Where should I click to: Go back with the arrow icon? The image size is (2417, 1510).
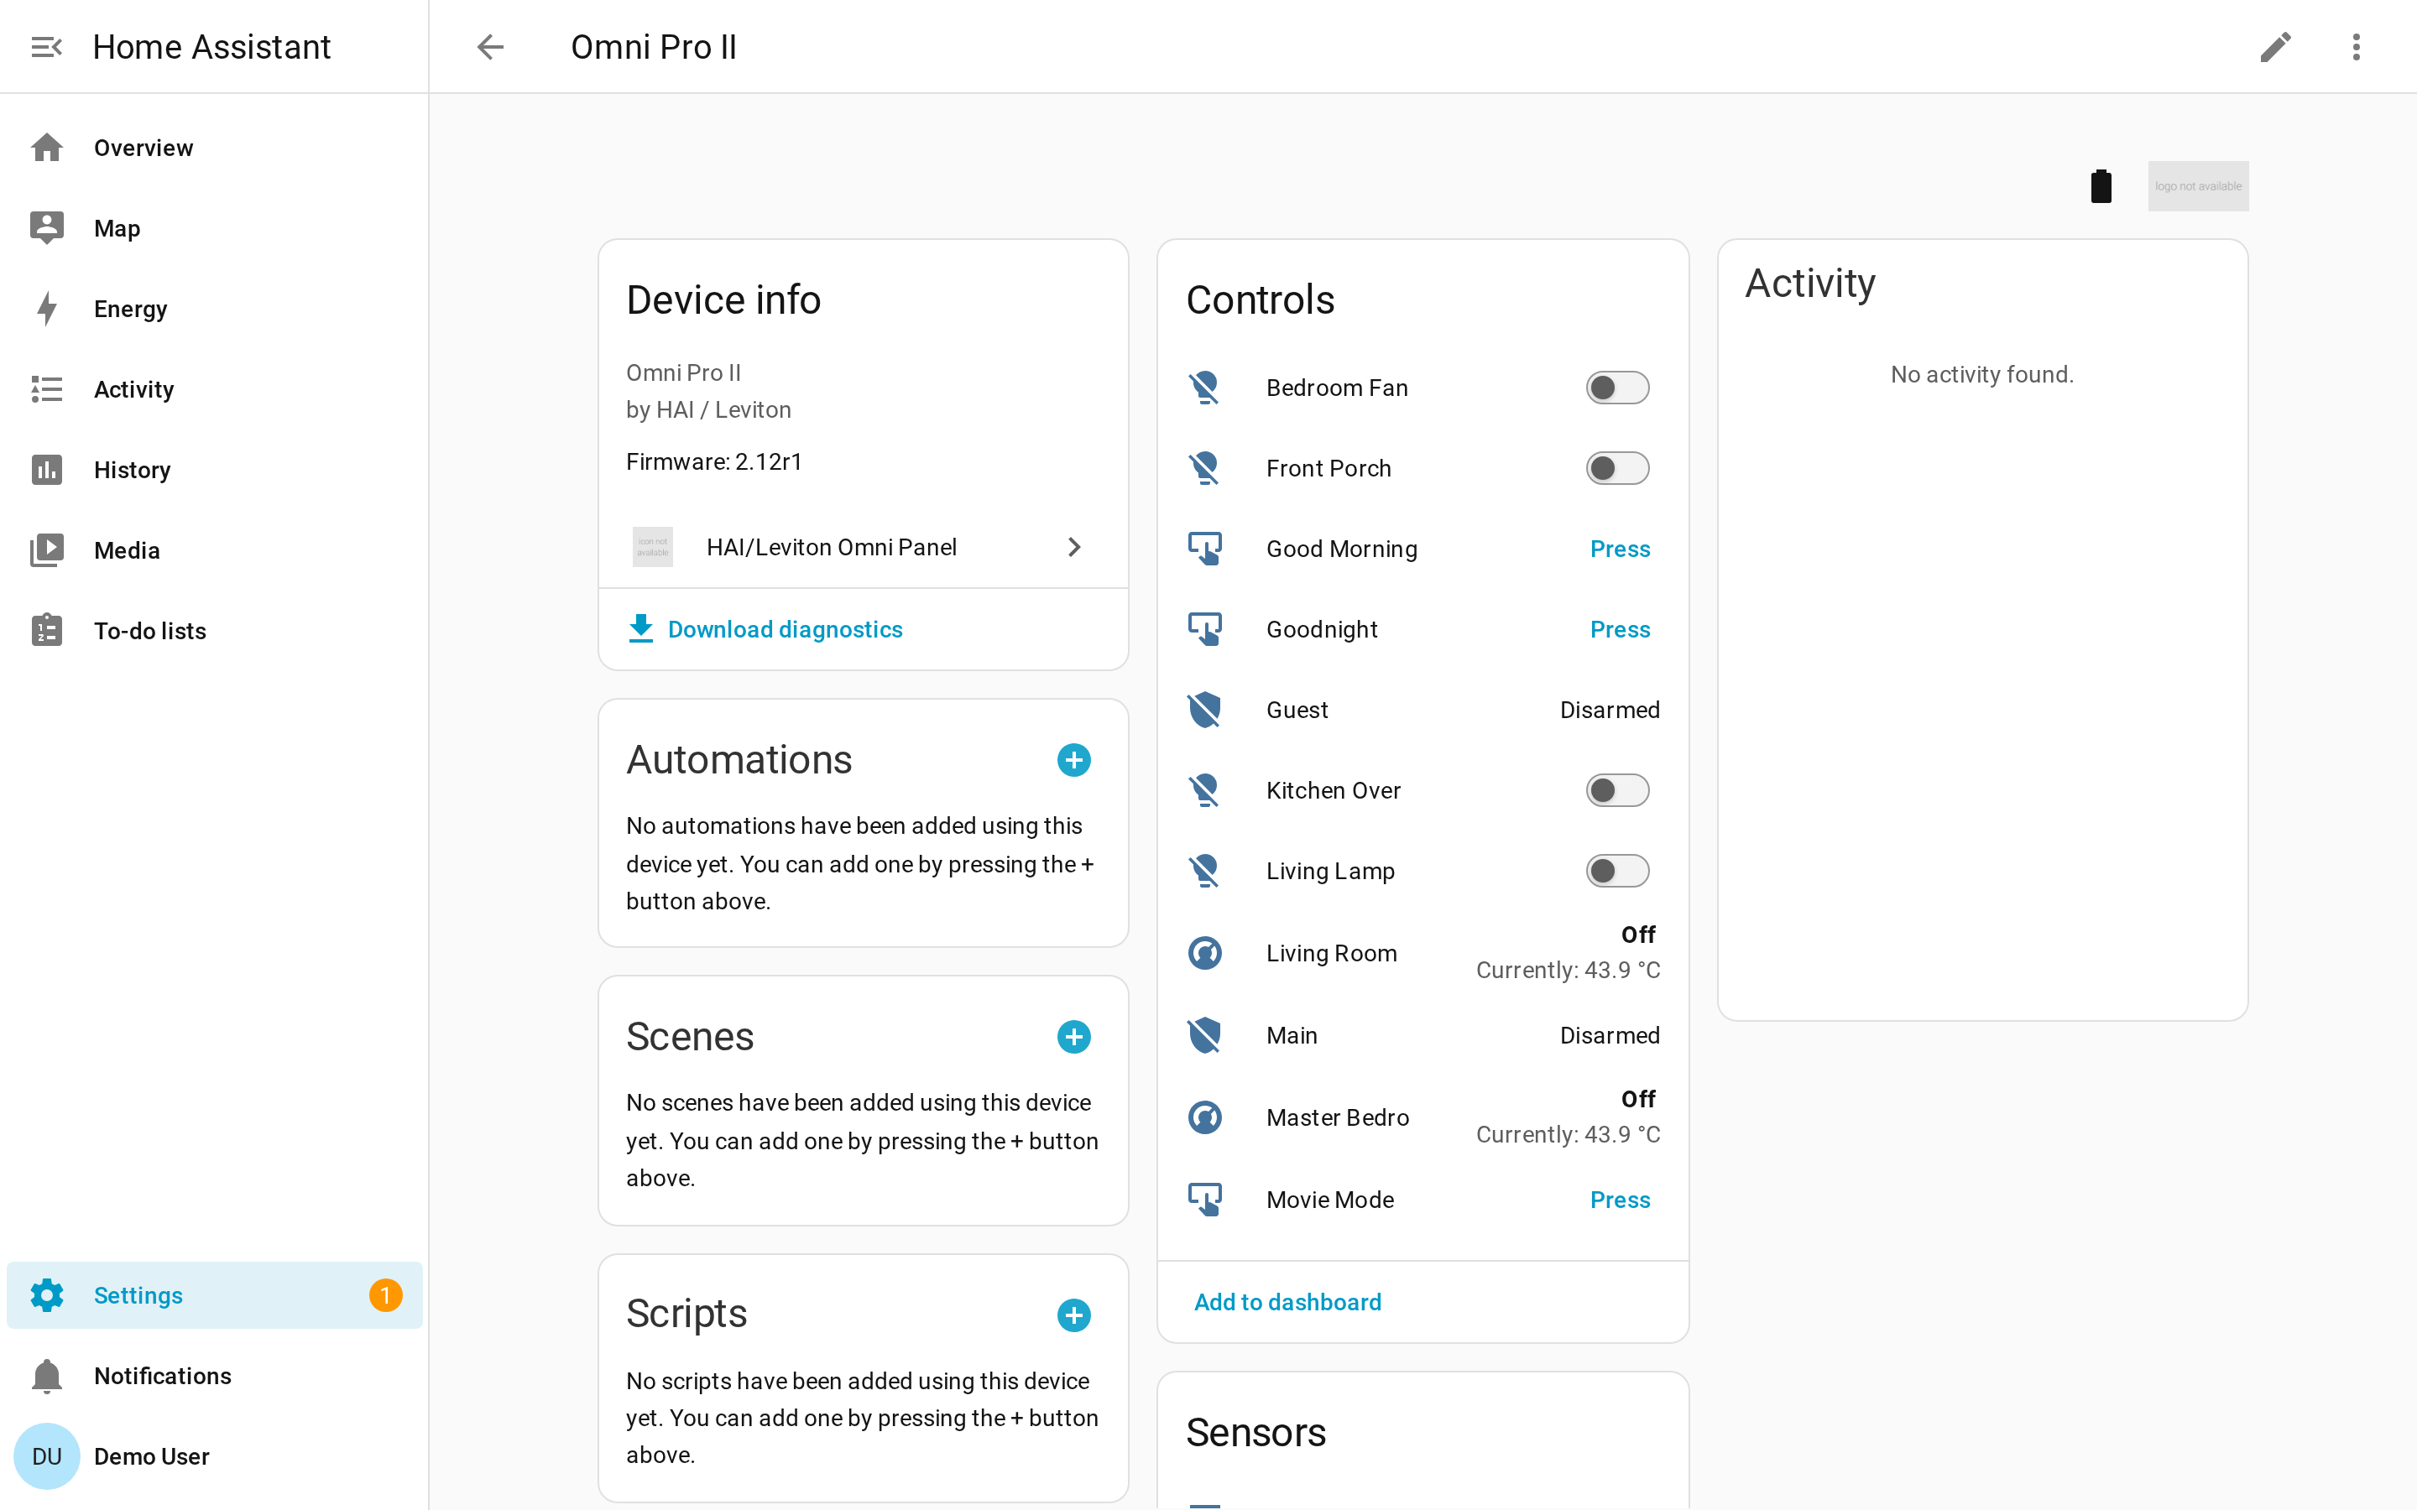pyautogui.click(x=490, y=47)
